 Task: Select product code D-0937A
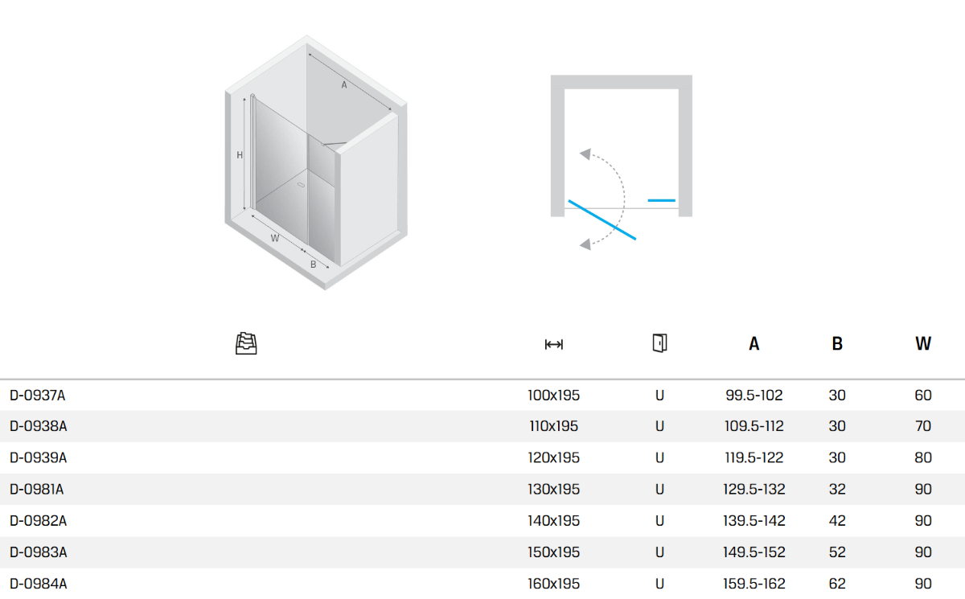pos(37,395)
